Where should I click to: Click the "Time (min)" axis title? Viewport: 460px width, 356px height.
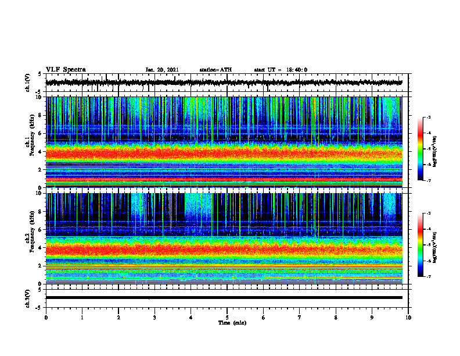[x=232, y=323]
